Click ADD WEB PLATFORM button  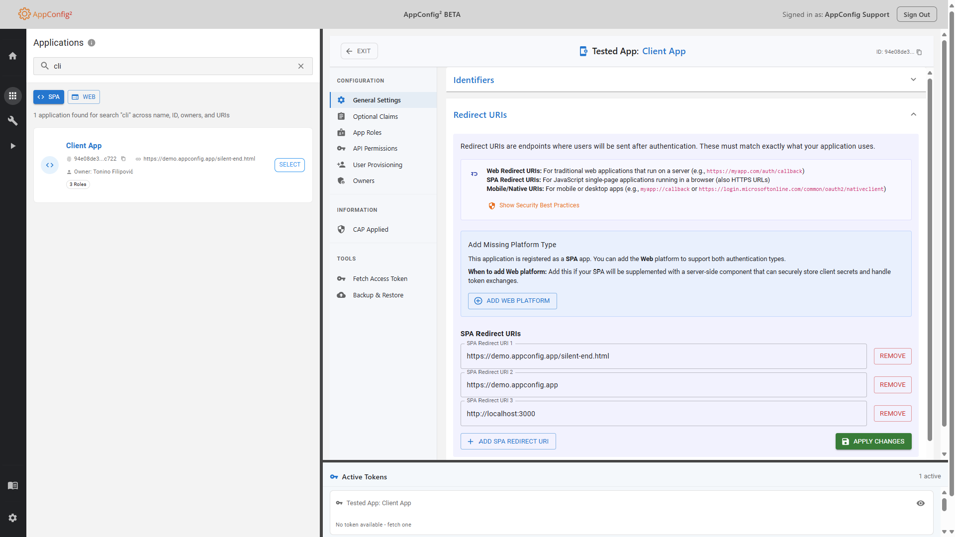[512, 301]
